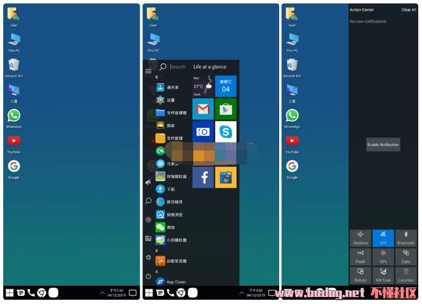Open the 27°C weather tile
The image size is (422, 304).
203,86
